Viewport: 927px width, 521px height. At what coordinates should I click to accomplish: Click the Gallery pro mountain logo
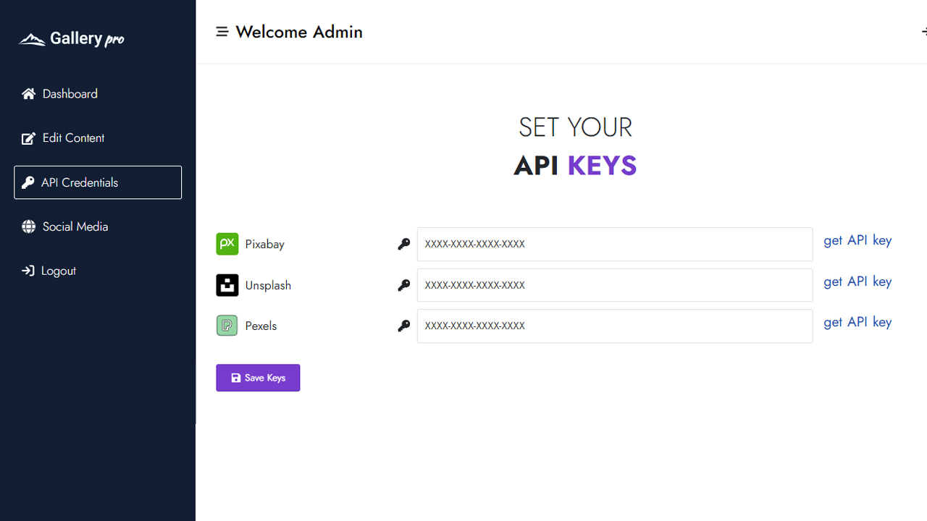(x=32, y=39)
